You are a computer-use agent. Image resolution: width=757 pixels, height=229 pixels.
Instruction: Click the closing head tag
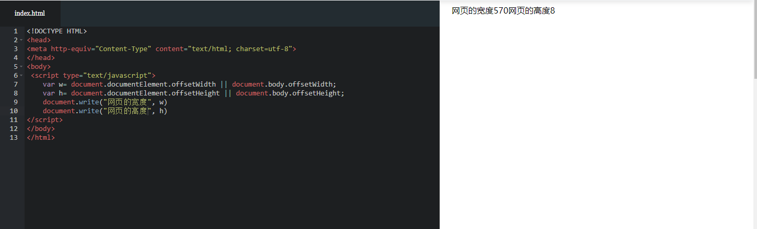tap(41, 57)
